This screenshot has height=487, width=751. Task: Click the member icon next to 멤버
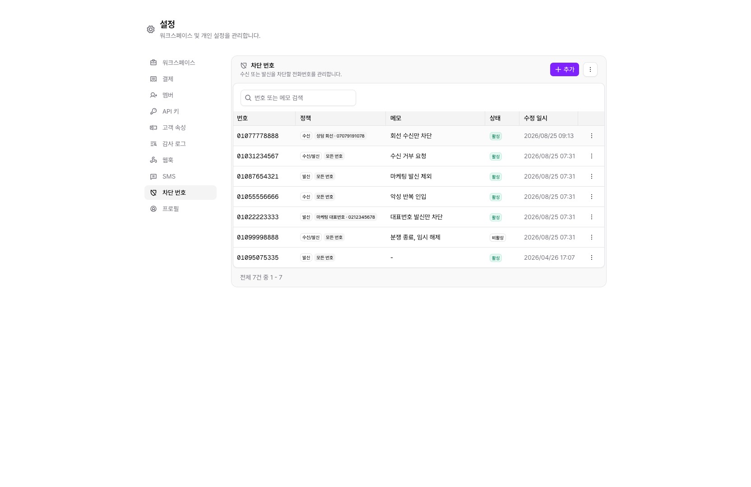tap(153, 95)
